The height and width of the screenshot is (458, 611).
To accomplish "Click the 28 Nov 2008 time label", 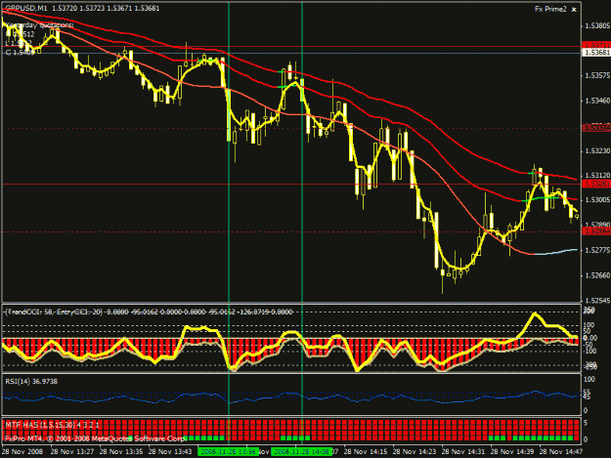I will click(x=22, y=451).
